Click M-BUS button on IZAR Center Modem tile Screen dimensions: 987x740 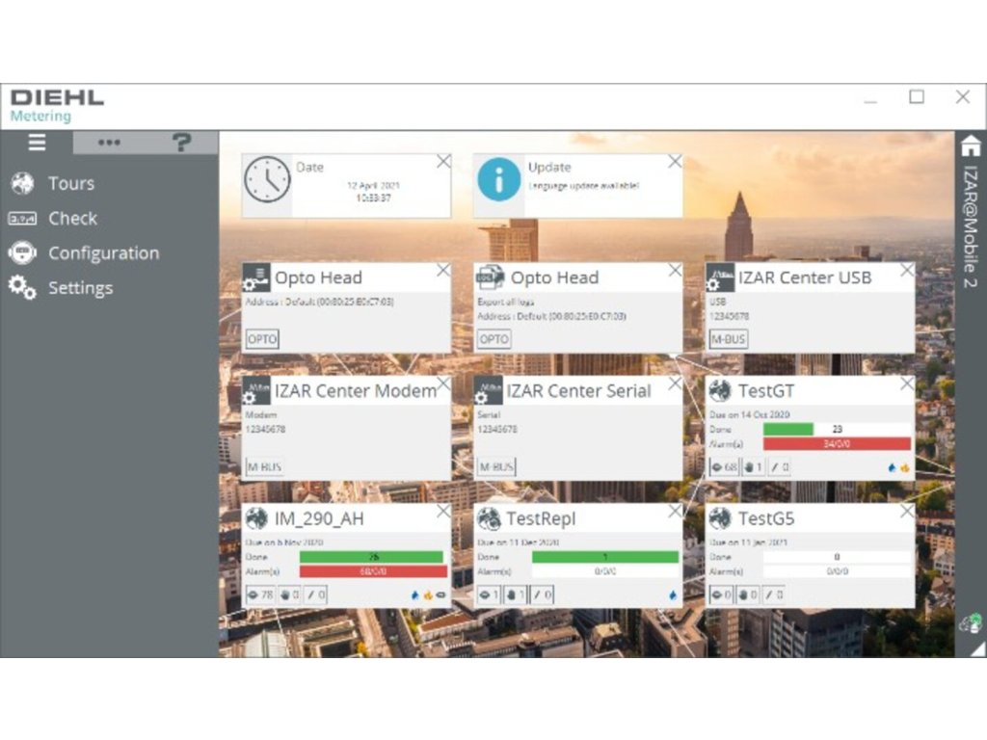coord(264,467)
